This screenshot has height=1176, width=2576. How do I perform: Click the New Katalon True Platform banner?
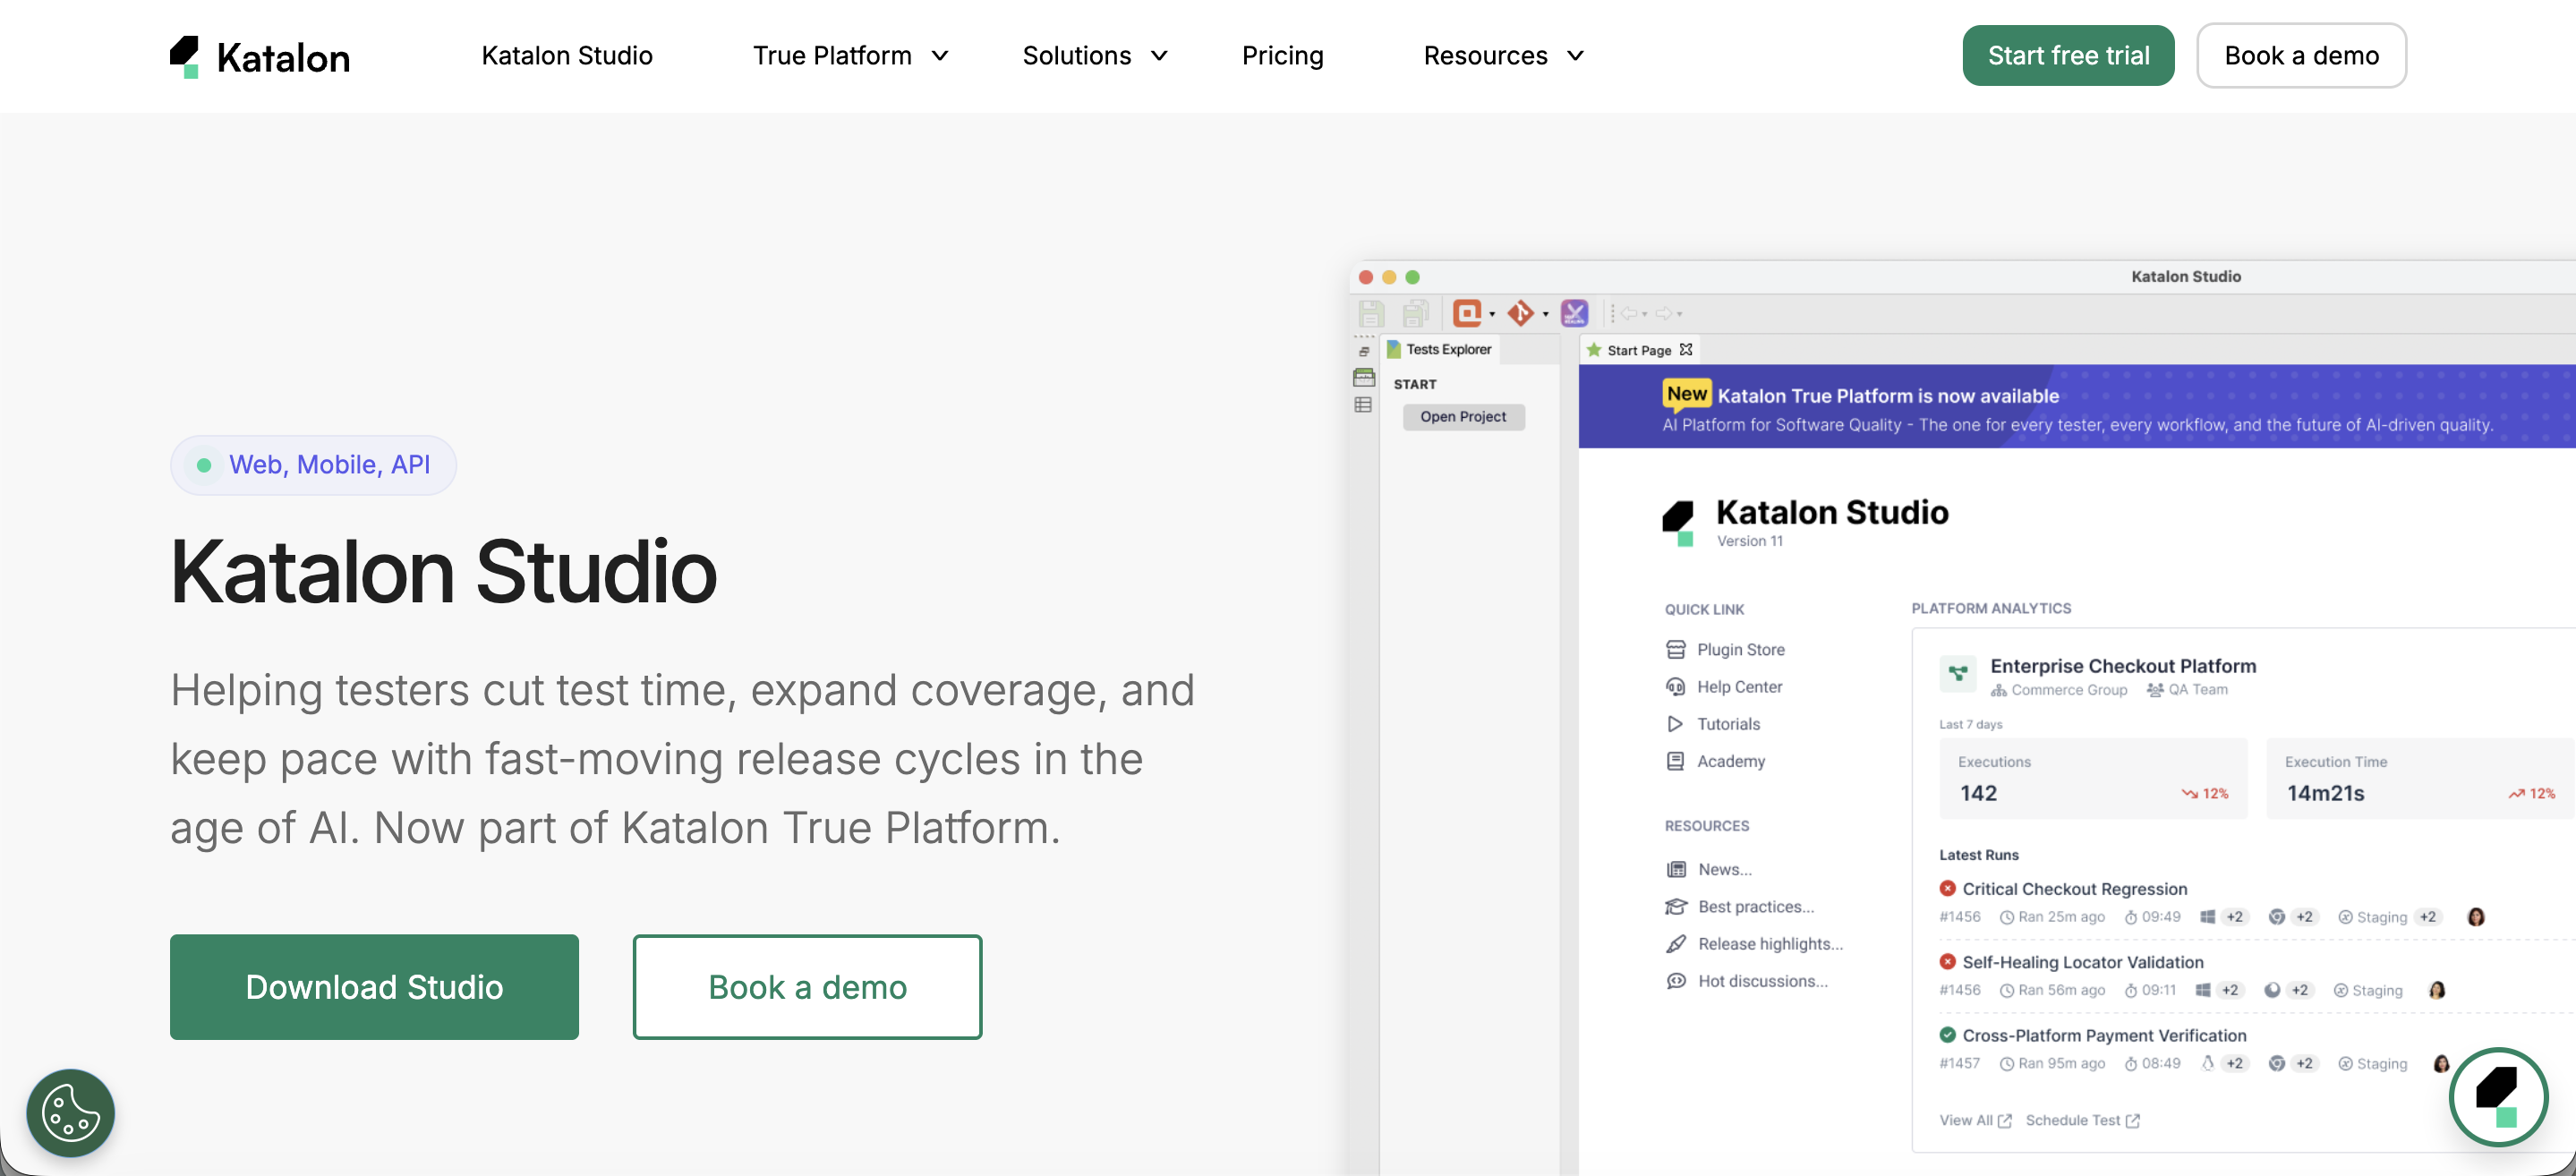pyautogui.click(x=2077, y=407)
